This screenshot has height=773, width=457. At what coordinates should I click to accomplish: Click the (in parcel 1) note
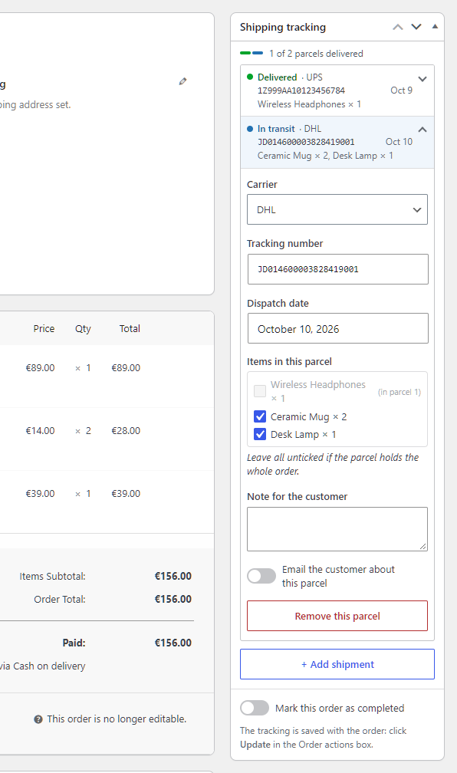click(x=399, y=392)
